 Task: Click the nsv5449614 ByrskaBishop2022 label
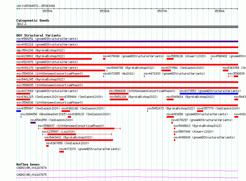(190, 97)
